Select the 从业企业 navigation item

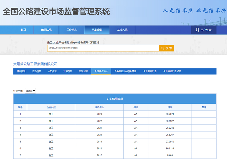click(x=97, y=30)
